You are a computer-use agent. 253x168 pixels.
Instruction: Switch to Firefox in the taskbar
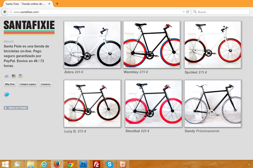57,164
